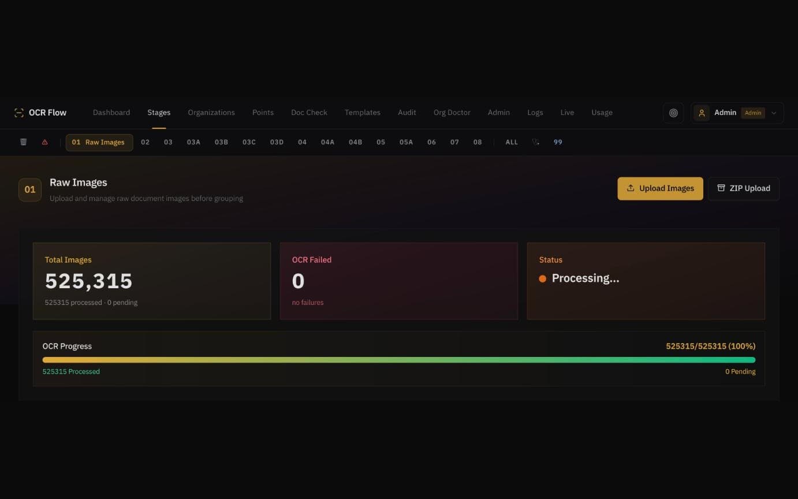Viewport: 798px width, 499px height.
Task: Go to the Organizations tab
Action: point(211,113)
